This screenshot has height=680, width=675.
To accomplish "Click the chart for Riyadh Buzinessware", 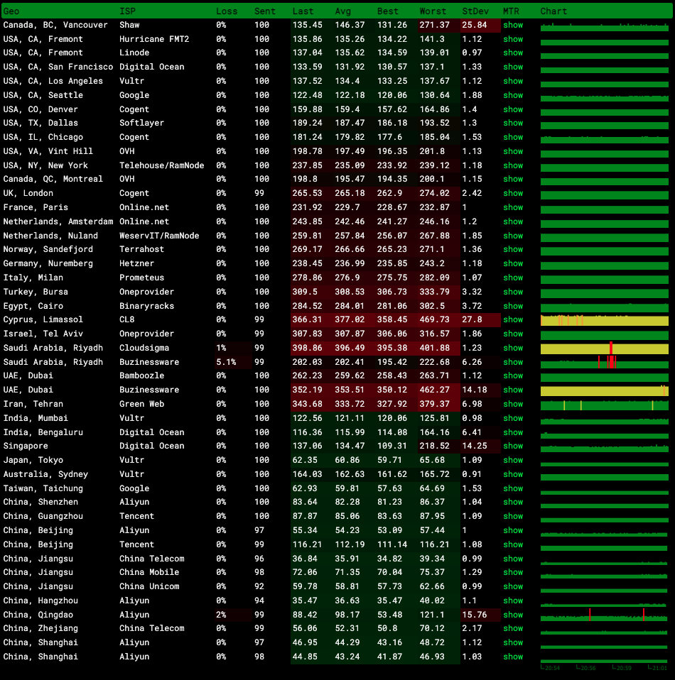I will pyautogui.click(x=604, y=362).
